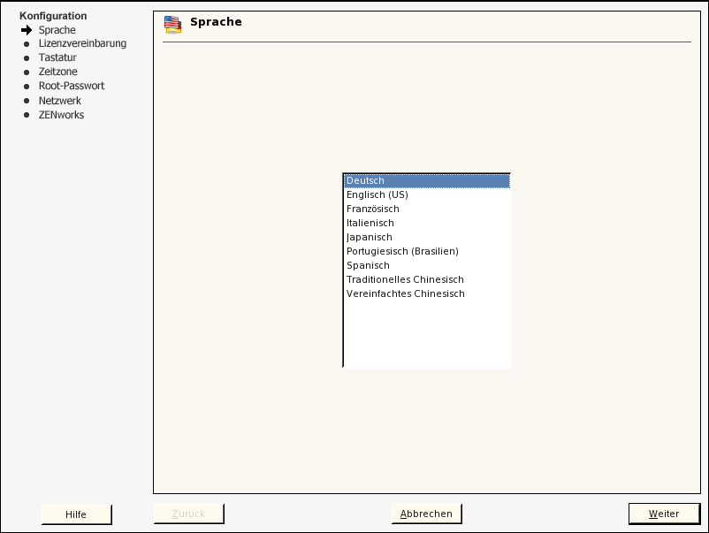This screenshot has height=533, width=709.
Task: Click the Weiter button
Action: pyautogui.click(x=664, y=514)
